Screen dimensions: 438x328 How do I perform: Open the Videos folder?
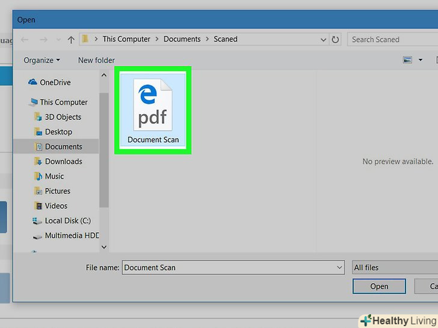point(56,205)
